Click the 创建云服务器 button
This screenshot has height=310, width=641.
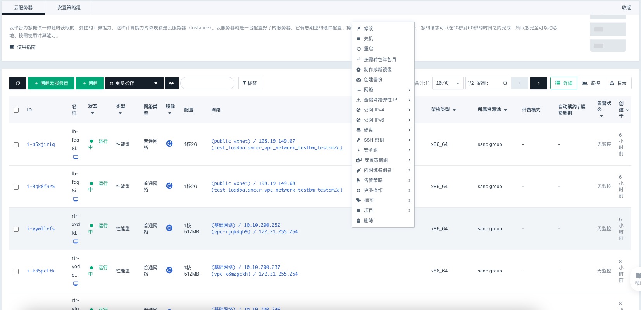51,83
